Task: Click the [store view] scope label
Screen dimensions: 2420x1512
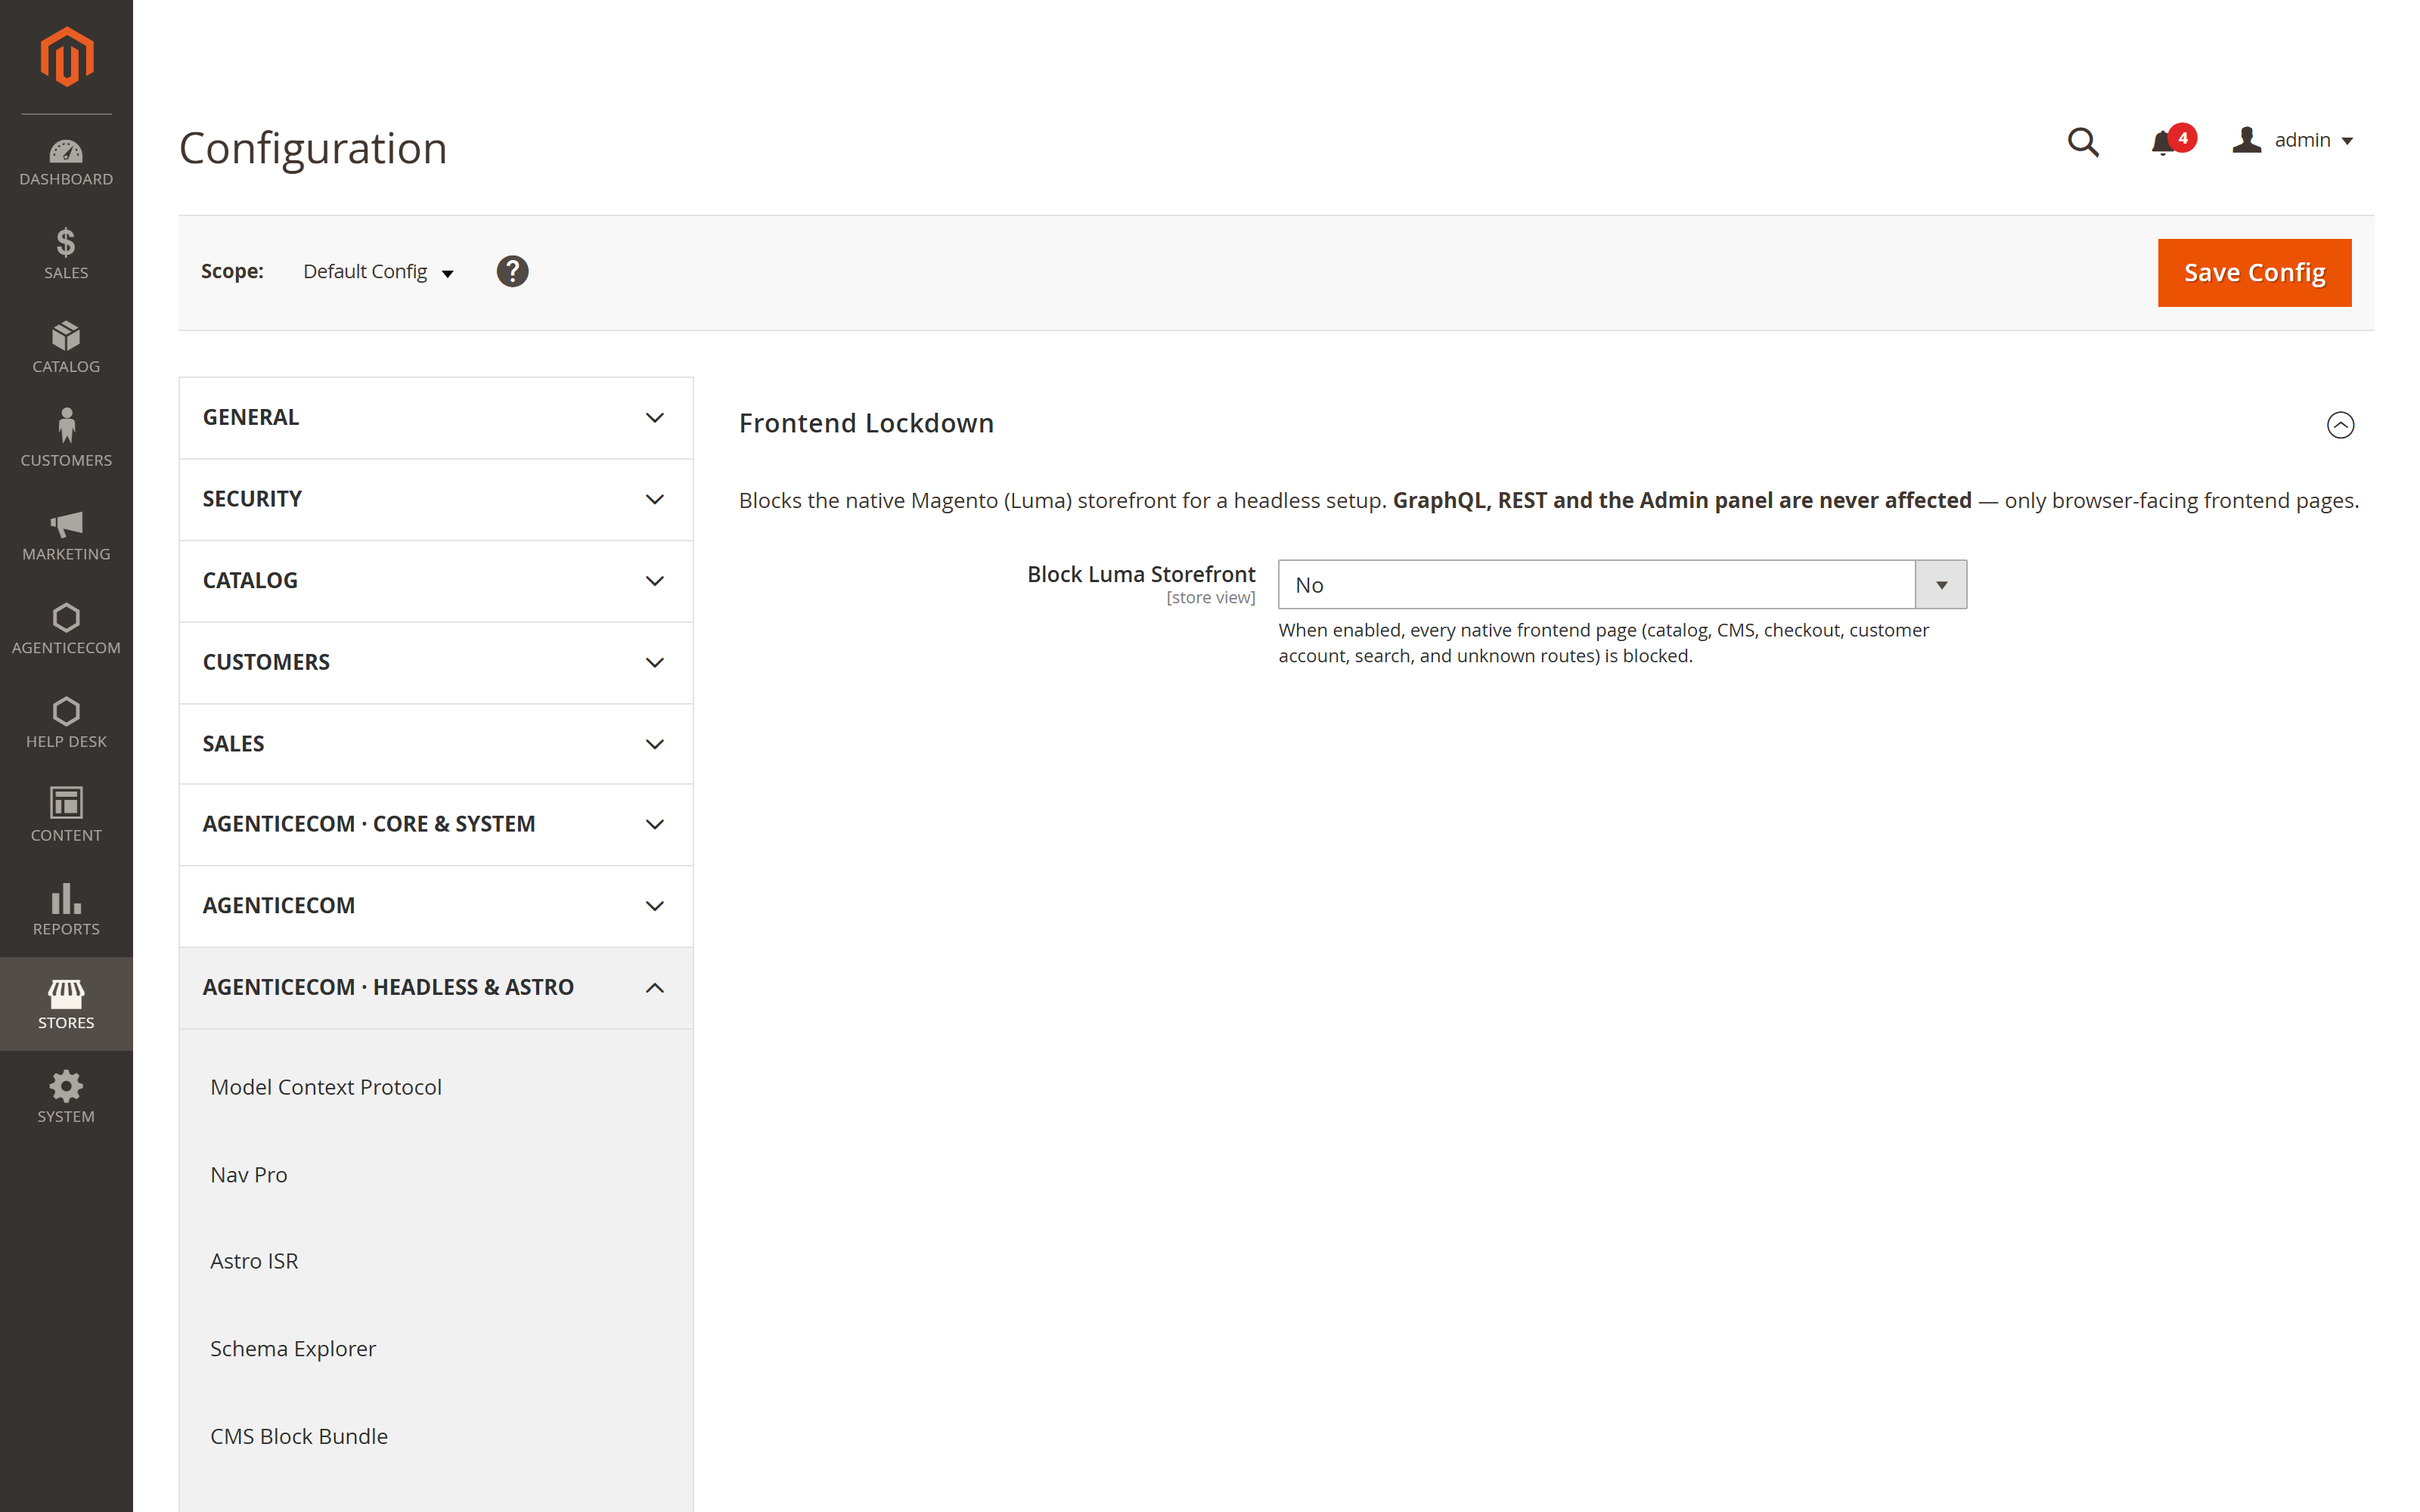Action: [1210, 598]
